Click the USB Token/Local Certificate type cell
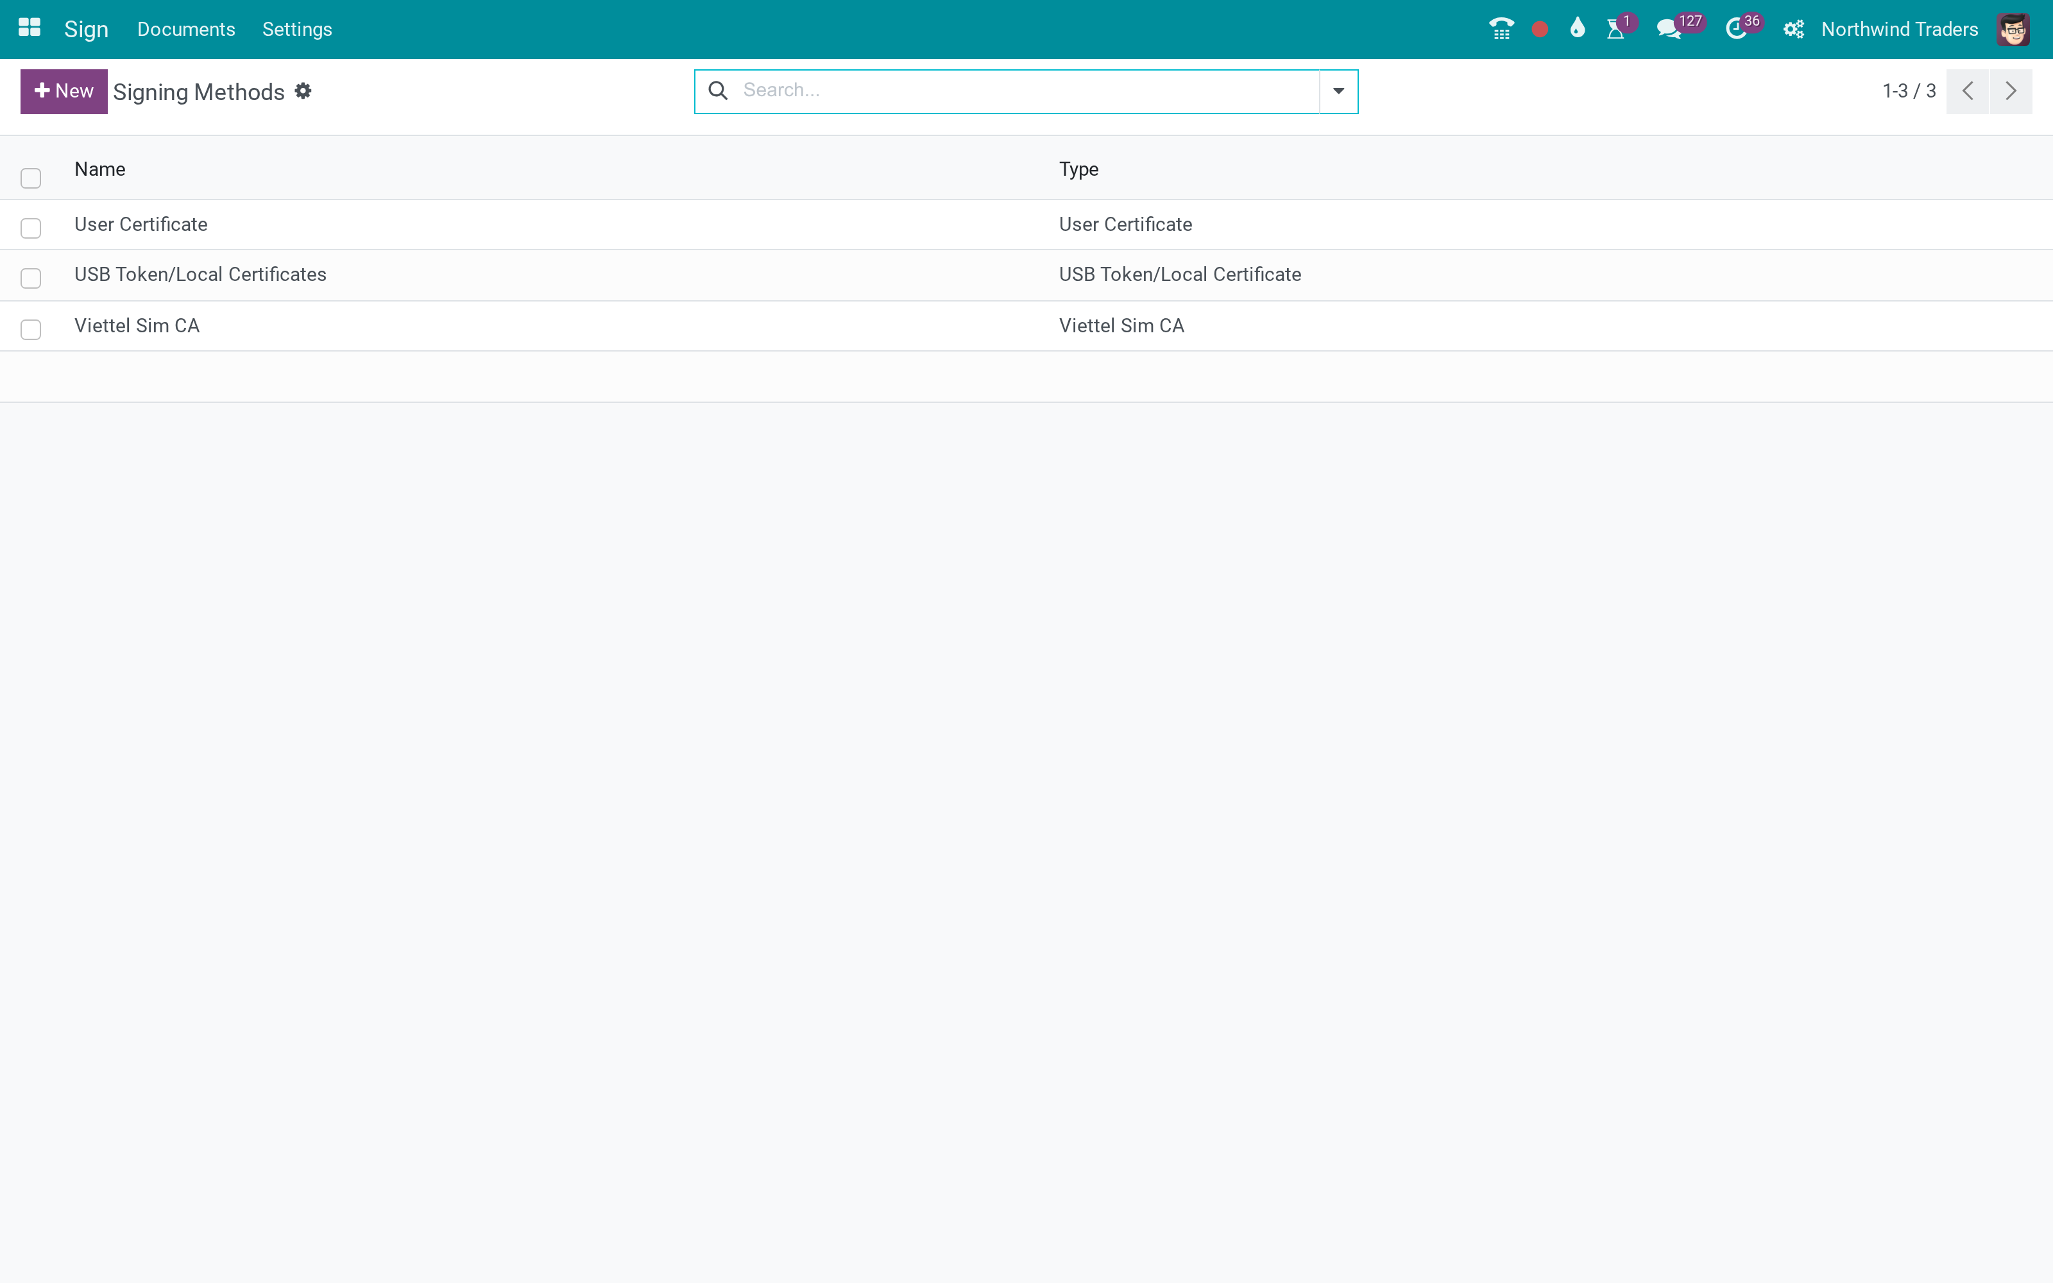 click(1179, 274)
